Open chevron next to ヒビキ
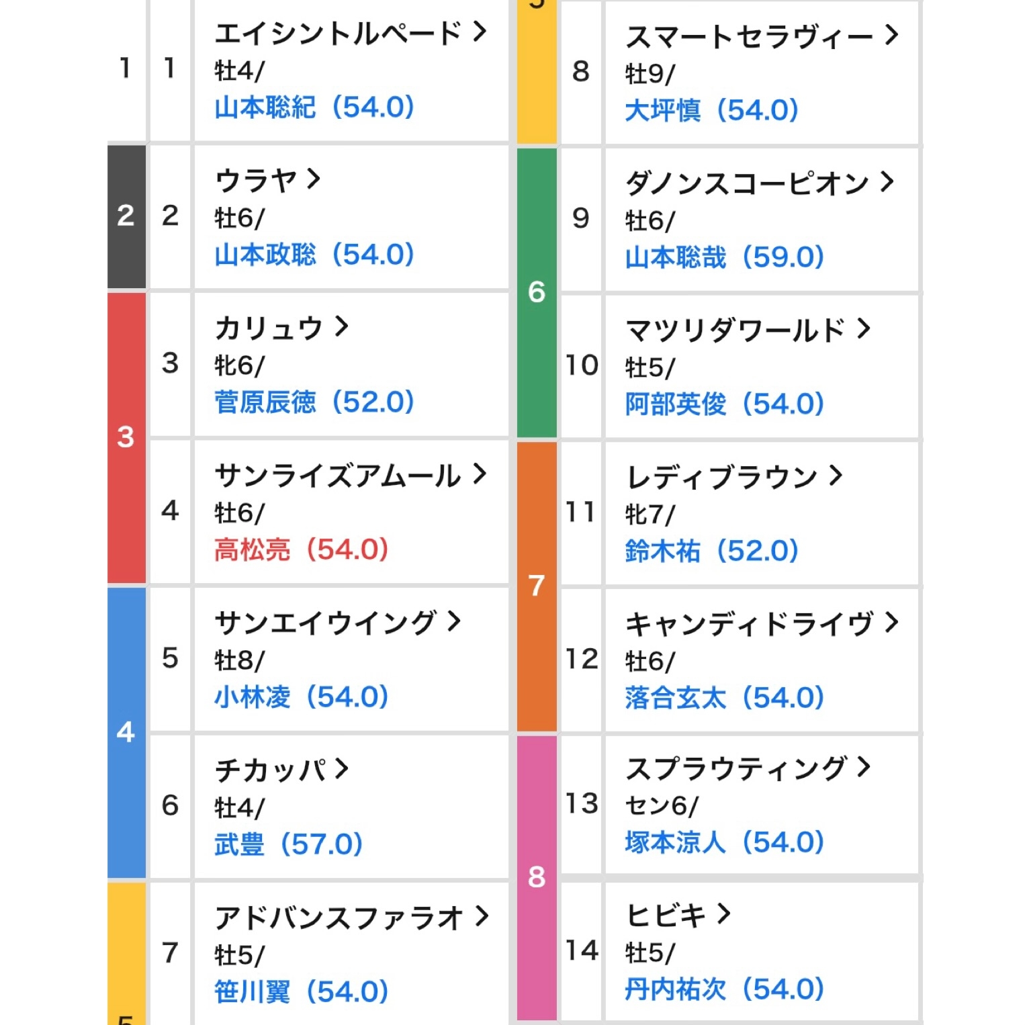 723,913
